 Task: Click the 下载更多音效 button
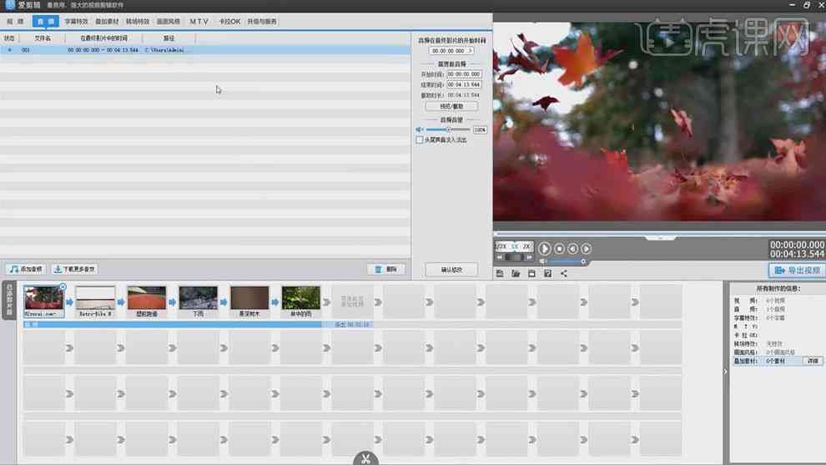[74, 270]
